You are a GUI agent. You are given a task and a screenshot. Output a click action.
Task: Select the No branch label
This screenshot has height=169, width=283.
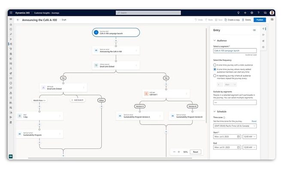pos(166,78)
